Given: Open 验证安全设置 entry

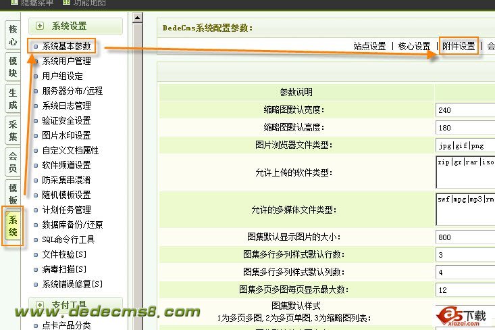Looking at the screenshot, I should pyautogui.click(x=67, y=120).
